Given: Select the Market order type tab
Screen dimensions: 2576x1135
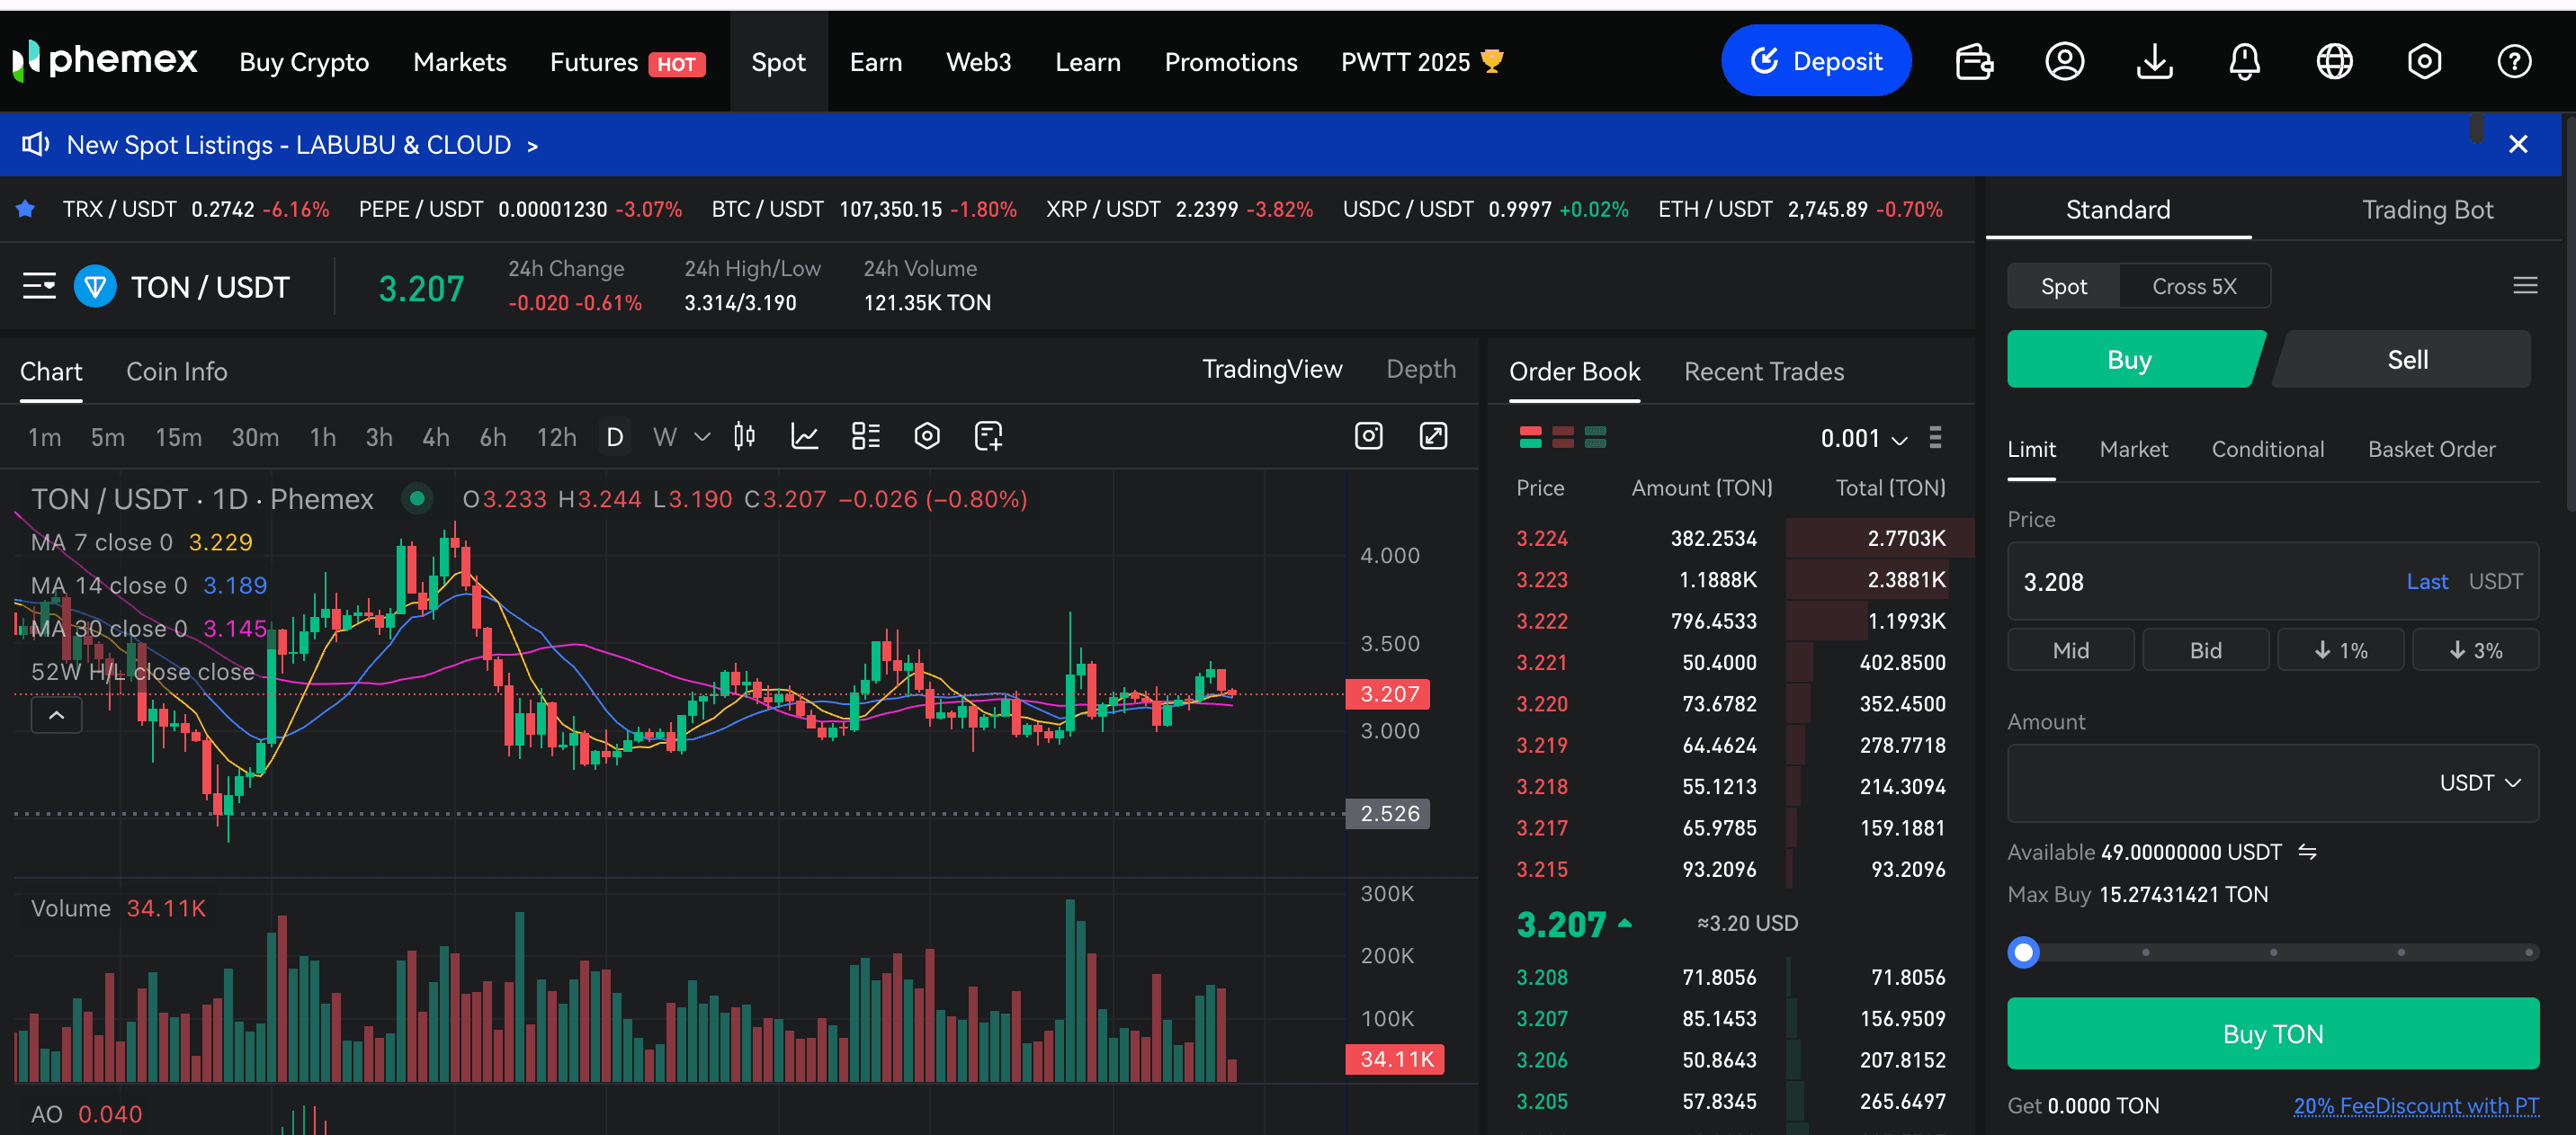Looking at the screenshot, I should click(x=2134, y=450).
